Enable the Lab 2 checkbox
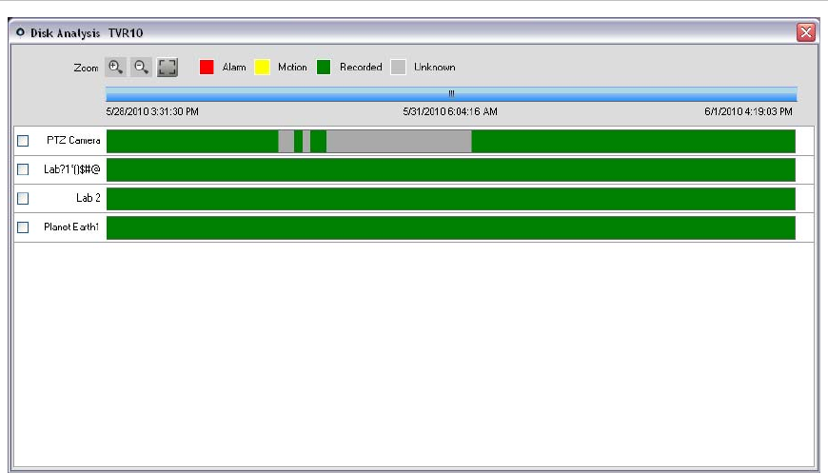This screenshot has width=828, height=473. click(23, 199)
